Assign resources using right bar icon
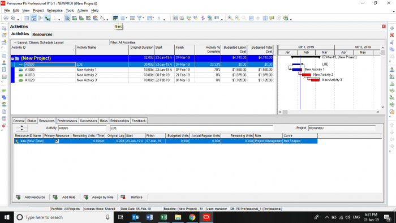Image resolution: width=396 pixels, height=223 pixels. tap(392, 70)
